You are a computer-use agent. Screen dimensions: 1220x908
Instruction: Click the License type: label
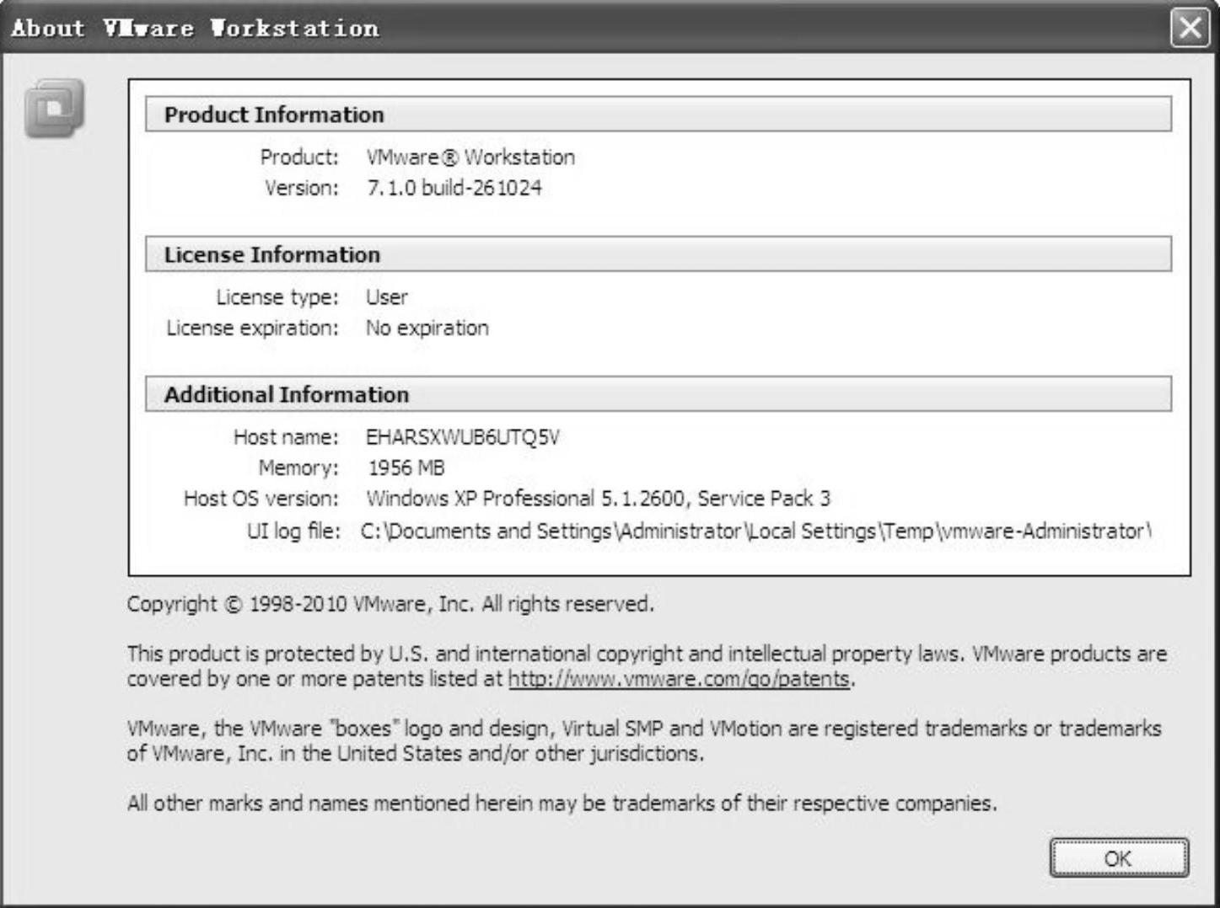click(277, 297)
